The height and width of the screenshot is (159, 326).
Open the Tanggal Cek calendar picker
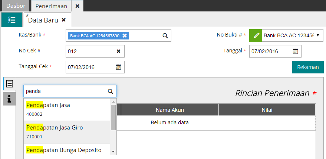(118, 67)
